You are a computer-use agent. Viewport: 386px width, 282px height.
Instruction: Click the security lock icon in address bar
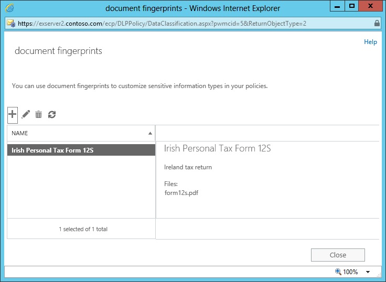[377, 24]
